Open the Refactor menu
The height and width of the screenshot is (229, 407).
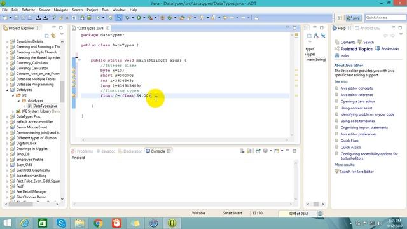tap(28, 10)
